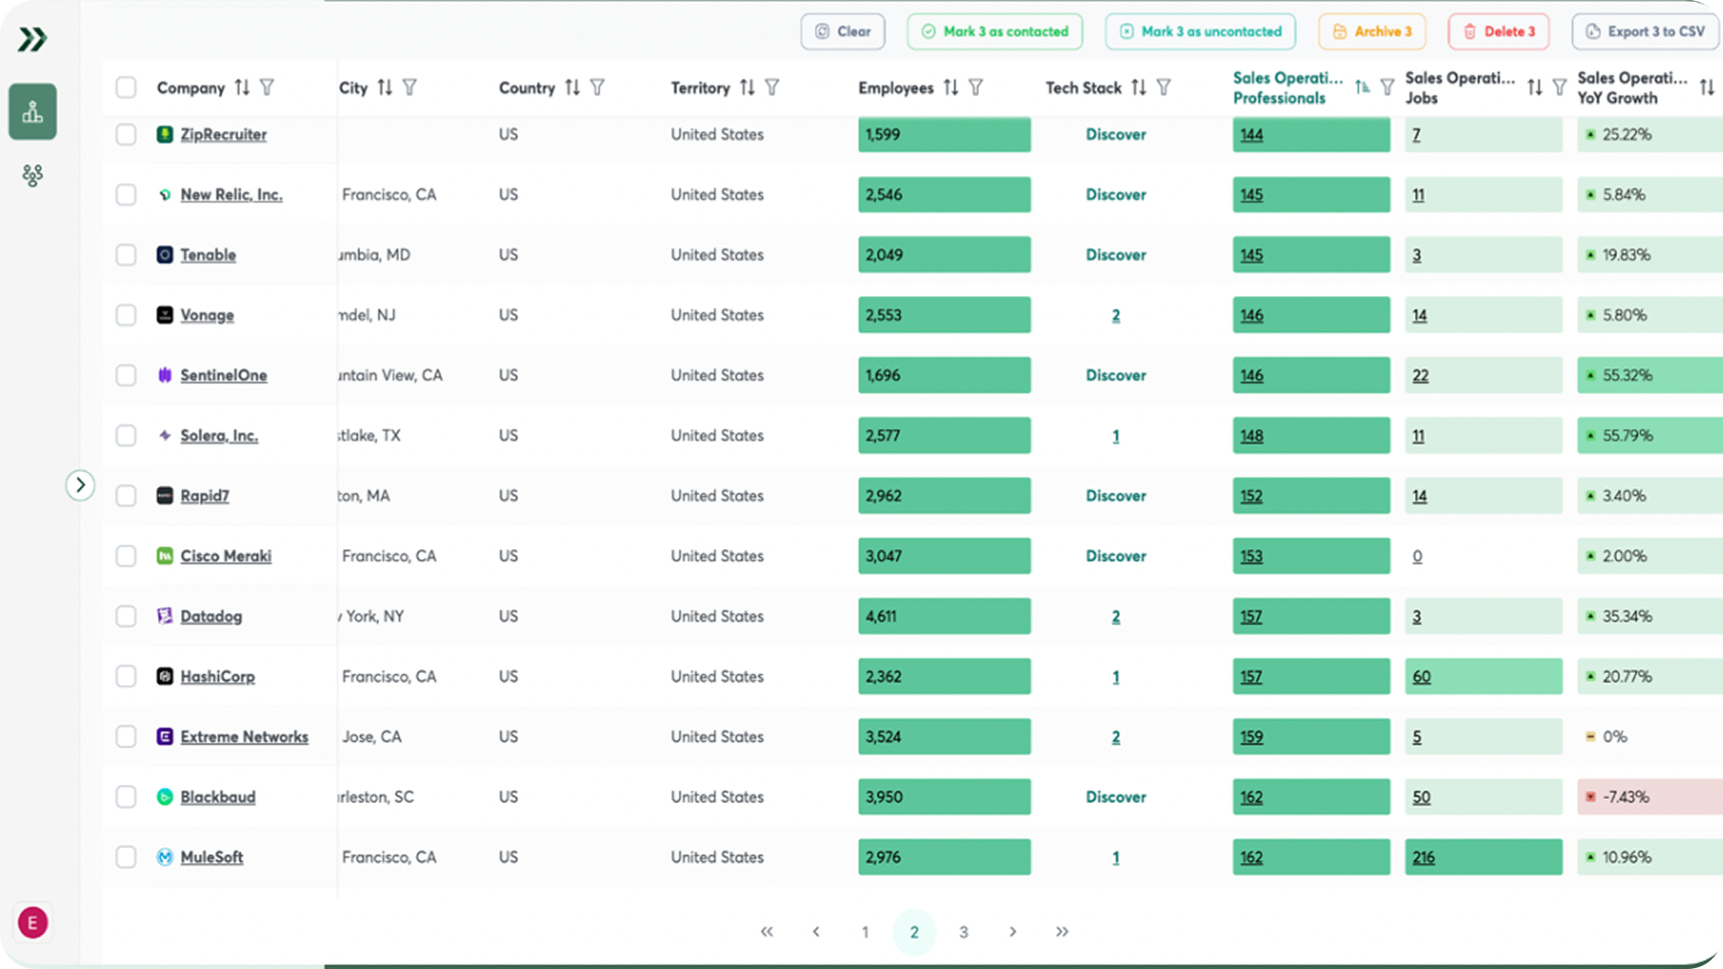Sort the Territory column
This screenshot has width=1723, height=969.
point(748,87)
